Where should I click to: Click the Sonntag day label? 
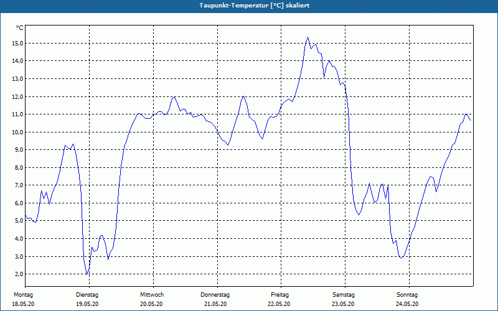click(407, 295)
